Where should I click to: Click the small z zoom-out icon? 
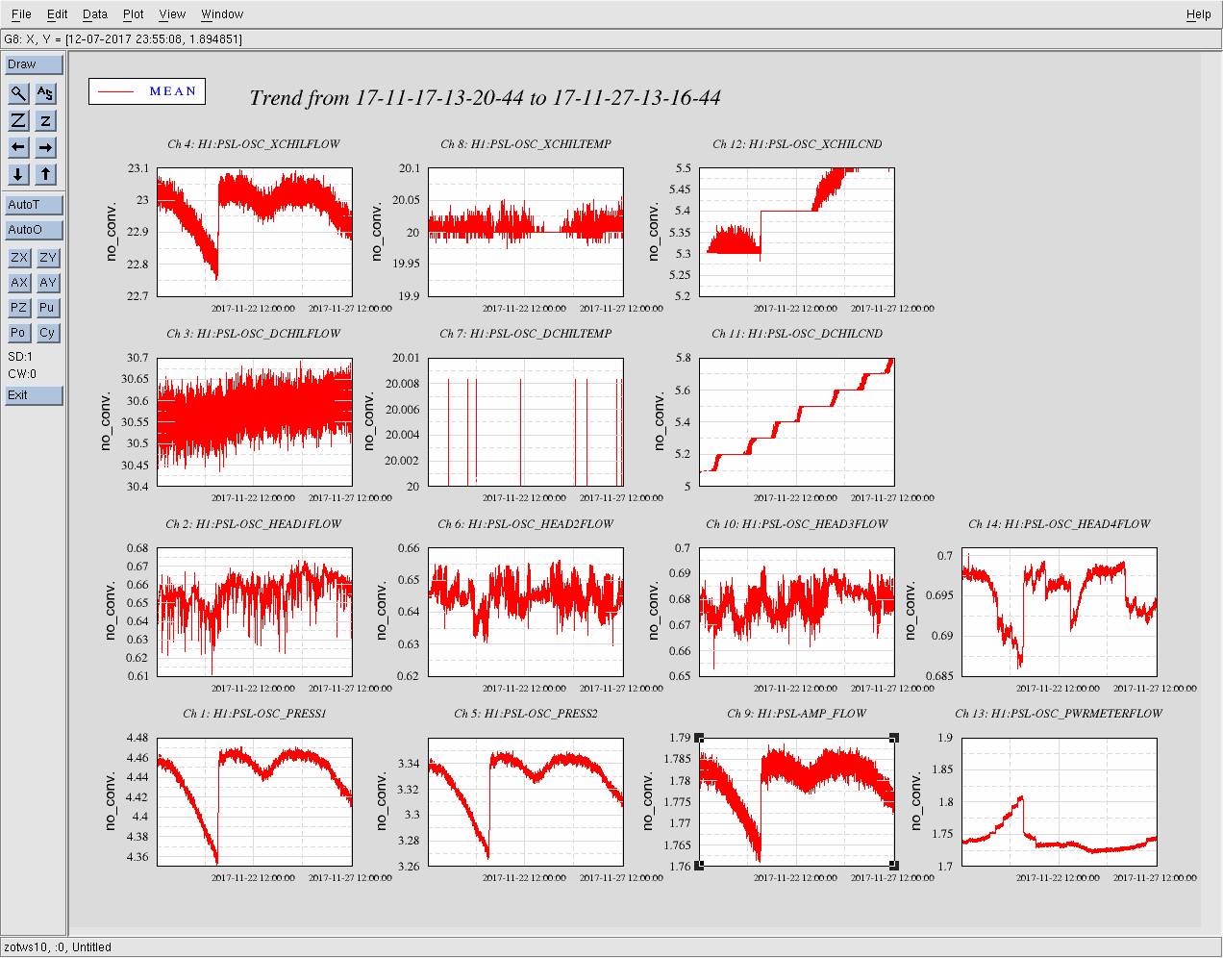pyautogui.click(x=45, y=120)
